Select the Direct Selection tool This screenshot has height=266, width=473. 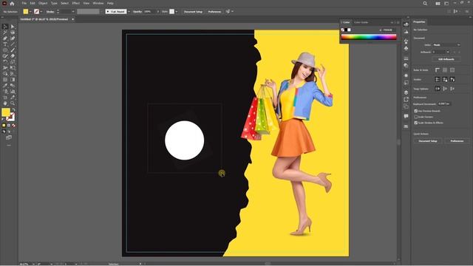pyautogui.click(x=13, y=27)
